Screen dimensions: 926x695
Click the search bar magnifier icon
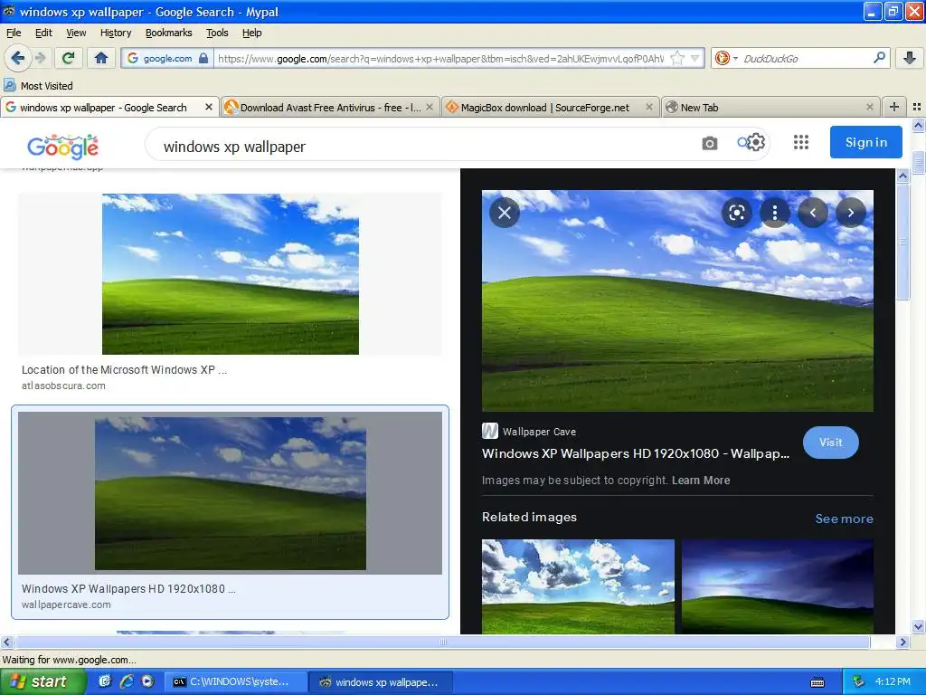(x=879, y=57)
